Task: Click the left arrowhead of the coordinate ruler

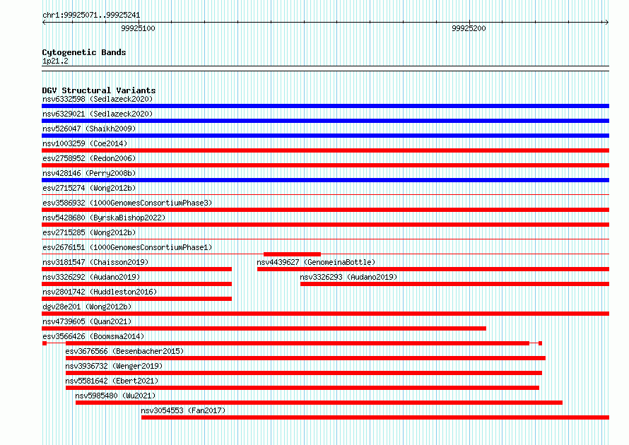Action: (x=44, y=23)
